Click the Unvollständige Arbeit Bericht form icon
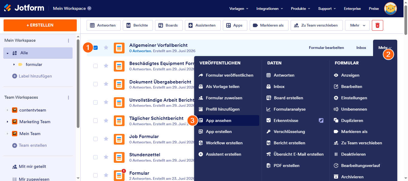 click(x=119, y=103)
